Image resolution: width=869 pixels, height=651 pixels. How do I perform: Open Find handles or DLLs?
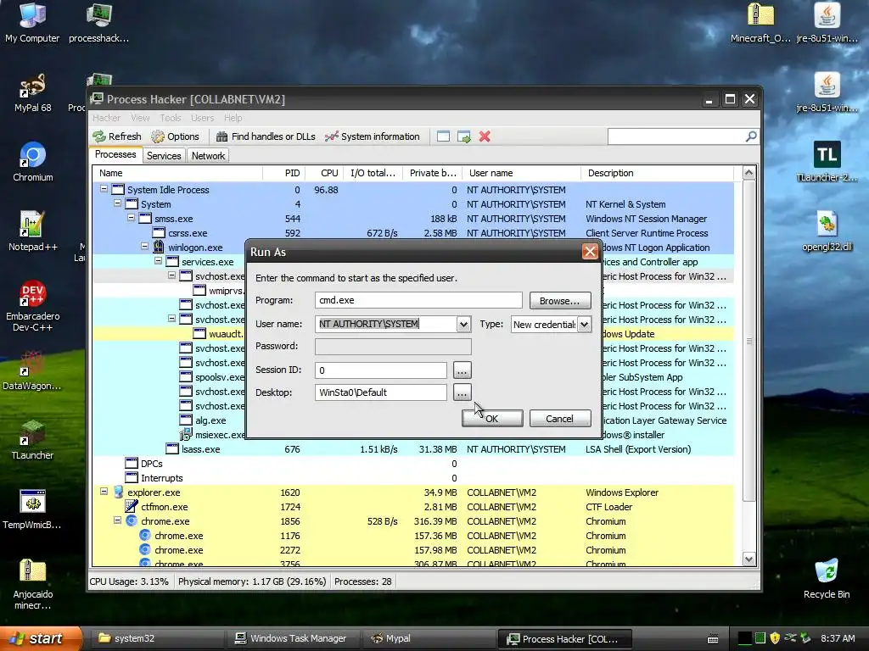(266, 136)
